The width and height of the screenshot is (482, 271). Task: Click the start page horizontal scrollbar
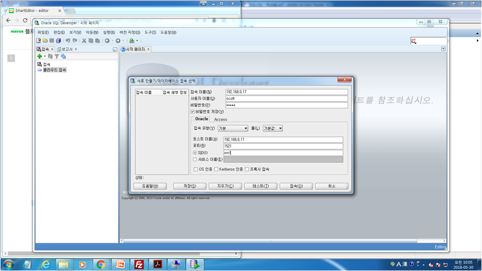click(x=270, y=240)
